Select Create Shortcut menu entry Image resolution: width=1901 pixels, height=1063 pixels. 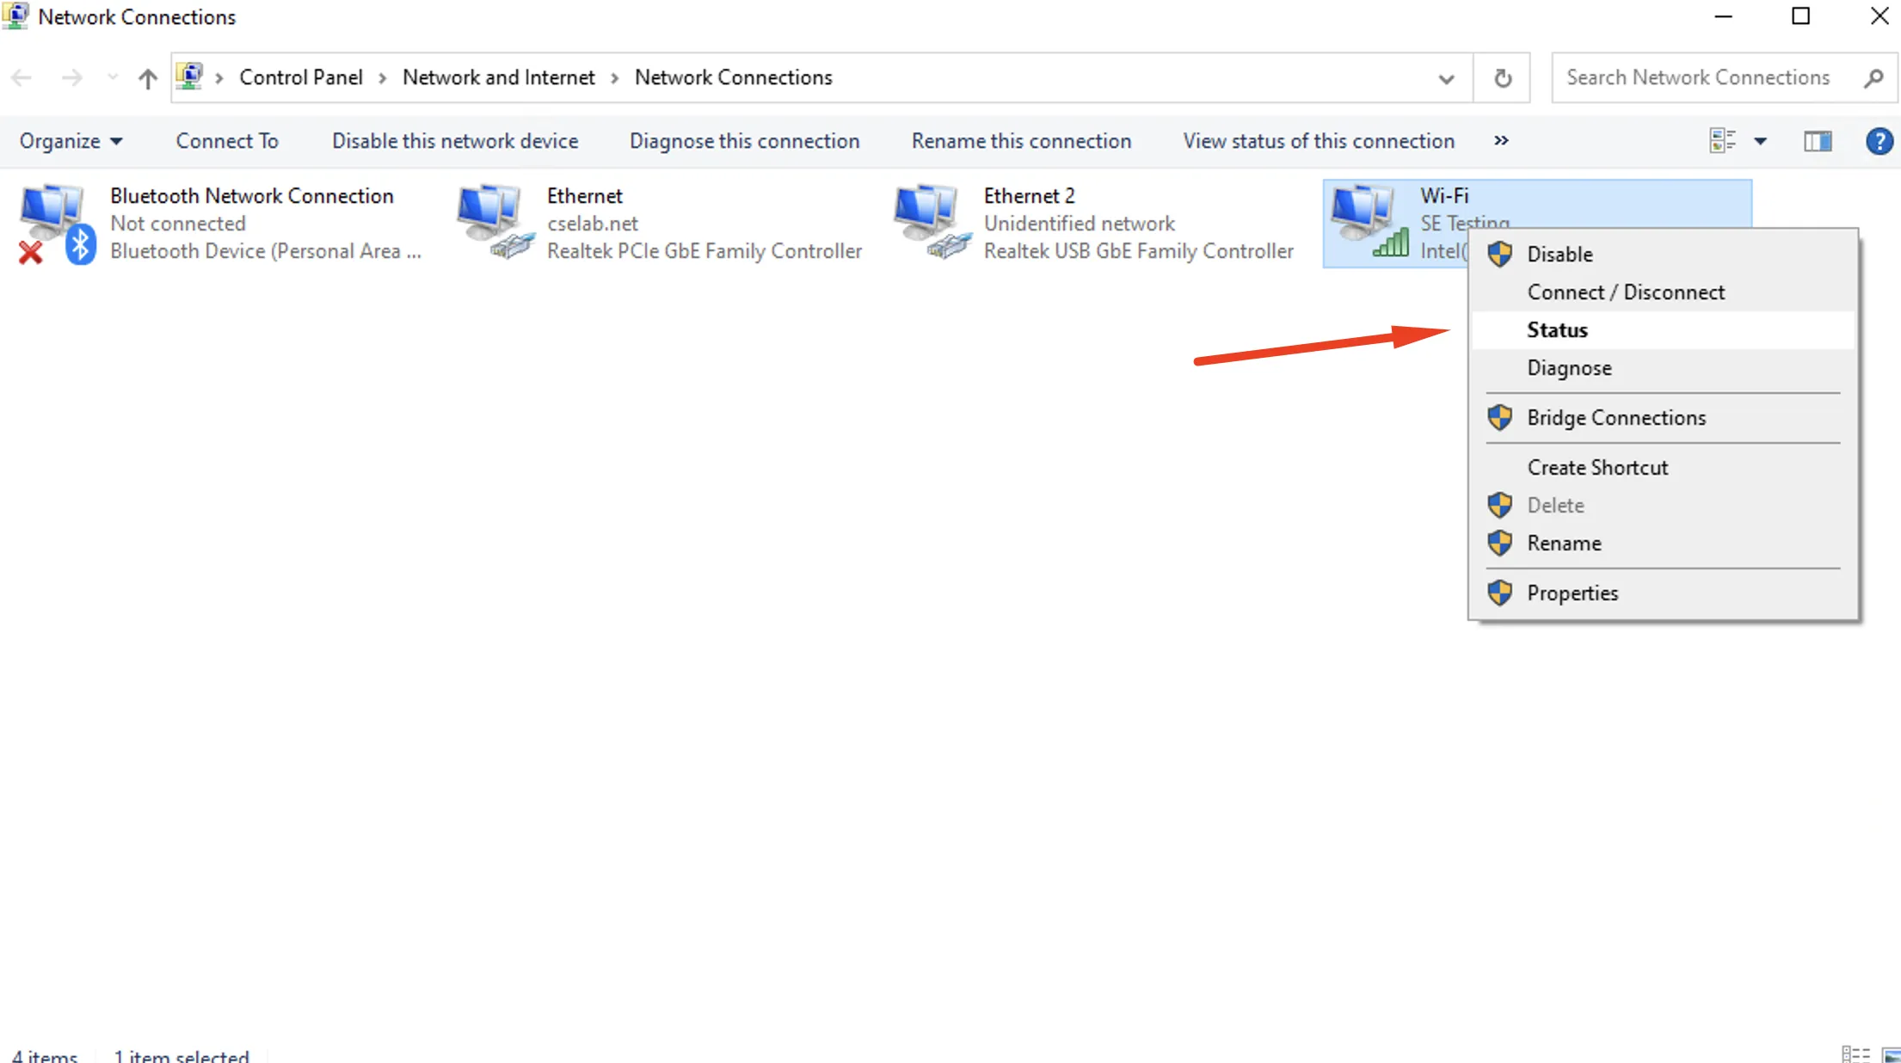pos(1662,468)
